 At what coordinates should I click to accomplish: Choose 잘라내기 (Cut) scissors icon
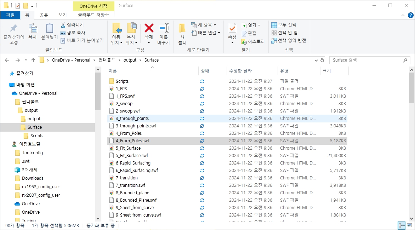(63, 25)
